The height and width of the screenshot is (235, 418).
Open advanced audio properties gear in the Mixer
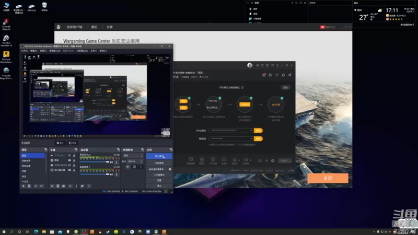pyautogui.click(x=83, y=186)
